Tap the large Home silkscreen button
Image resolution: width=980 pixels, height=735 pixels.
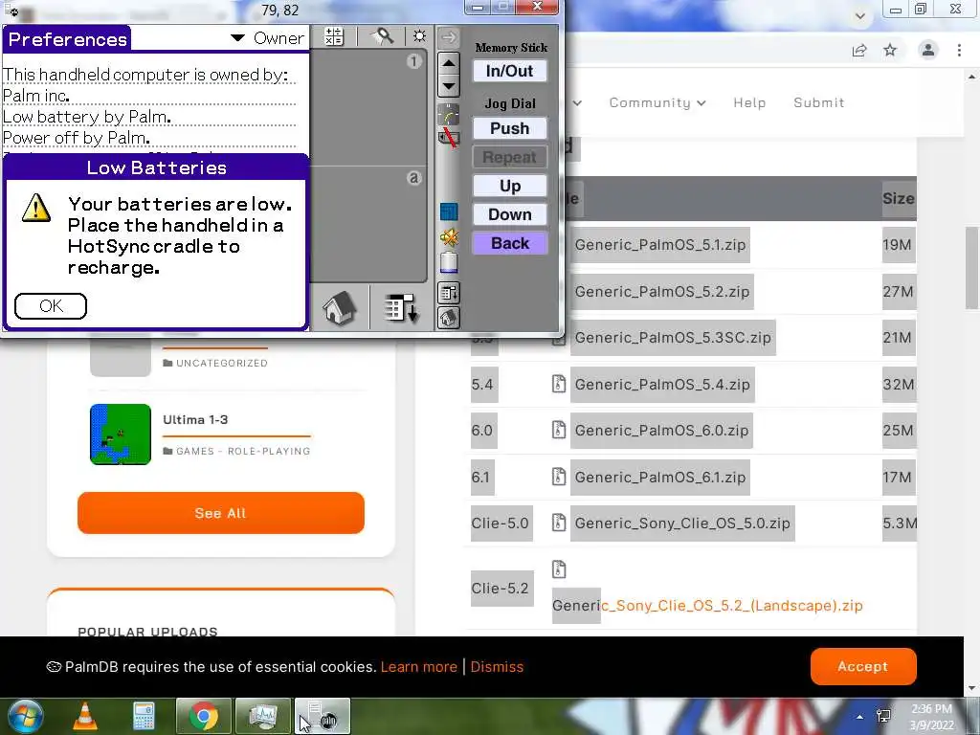(x=340, y=307)
